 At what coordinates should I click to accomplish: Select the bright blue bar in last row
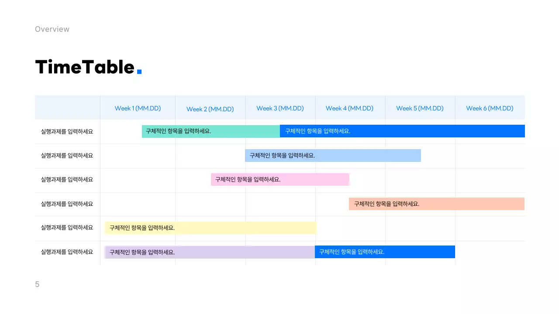pos(385,252)
